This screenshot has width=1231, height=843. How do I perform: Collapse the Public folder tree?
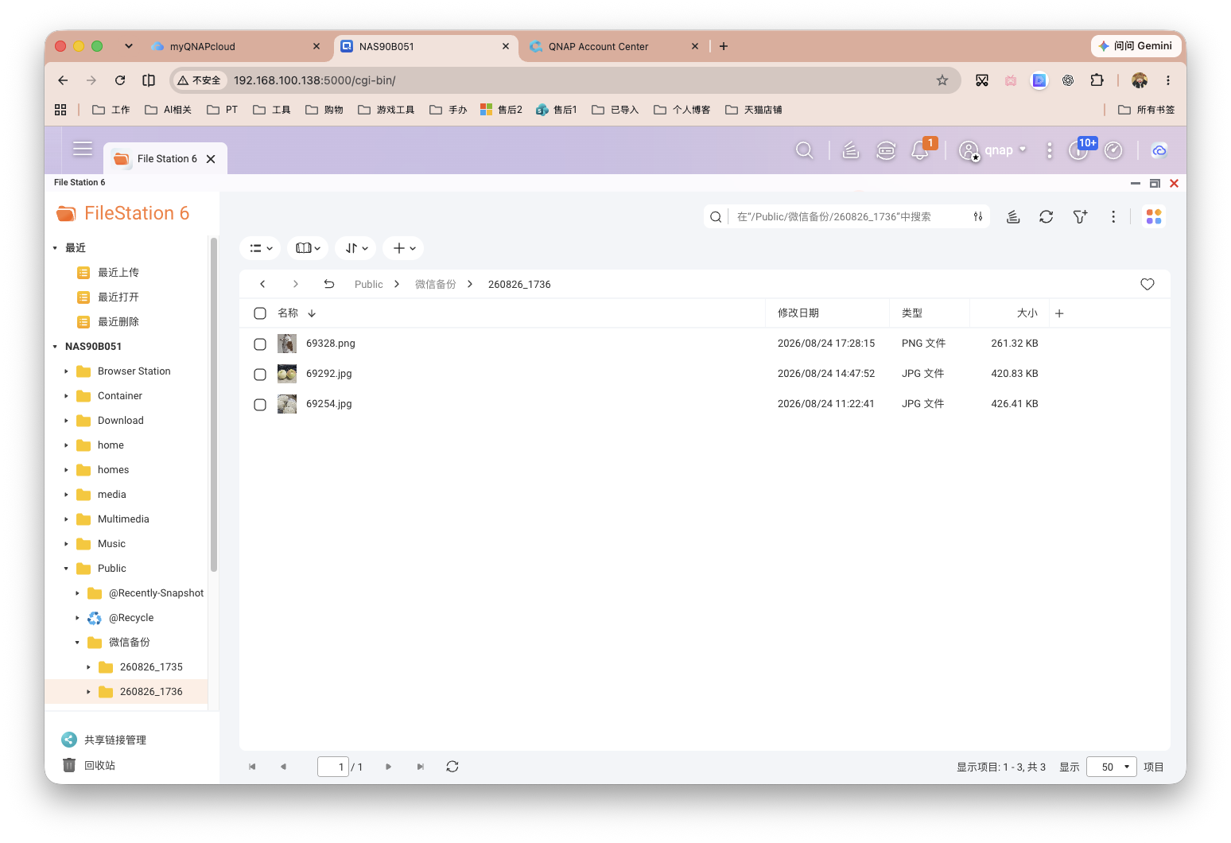pos(66,569)
